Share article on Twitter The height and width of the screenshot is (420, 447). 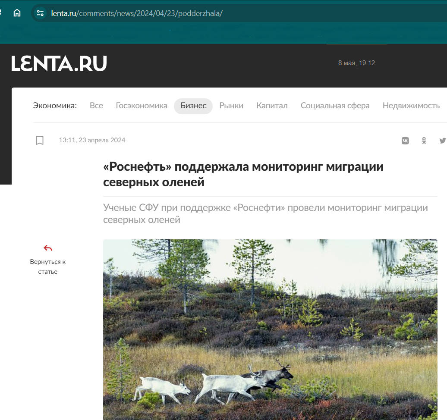[x=443, y=141]
